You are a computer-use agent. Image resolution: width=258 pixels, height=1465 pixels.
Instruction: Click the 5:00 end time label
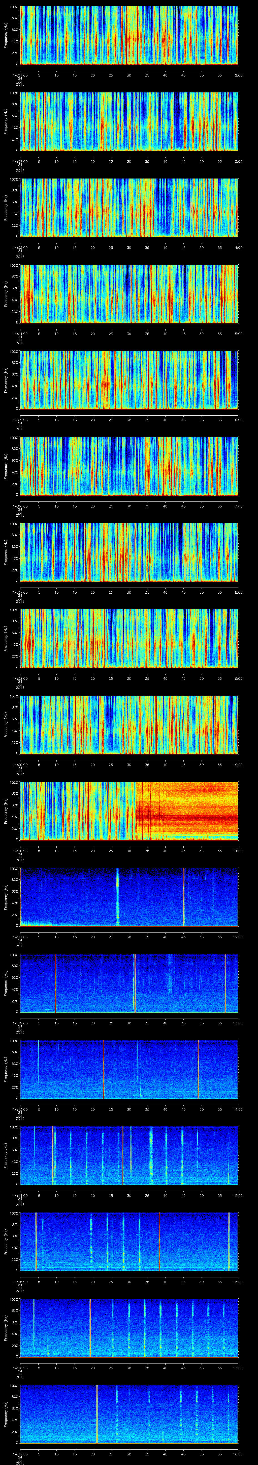pyautogui.click(x=238, y=333)
